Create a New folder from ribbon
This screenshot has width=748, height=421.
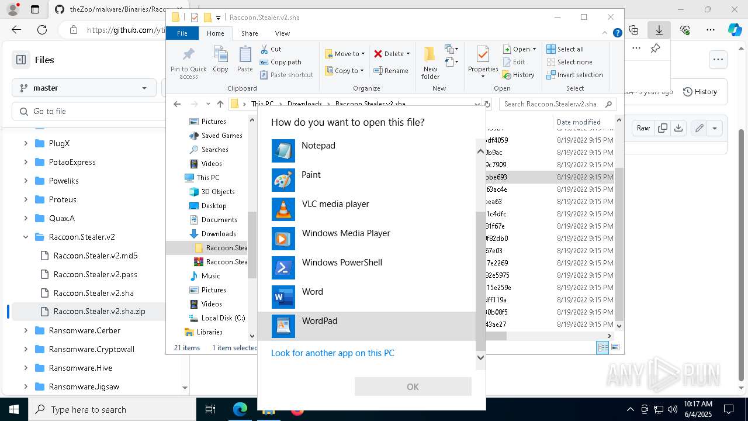[430, 63]
